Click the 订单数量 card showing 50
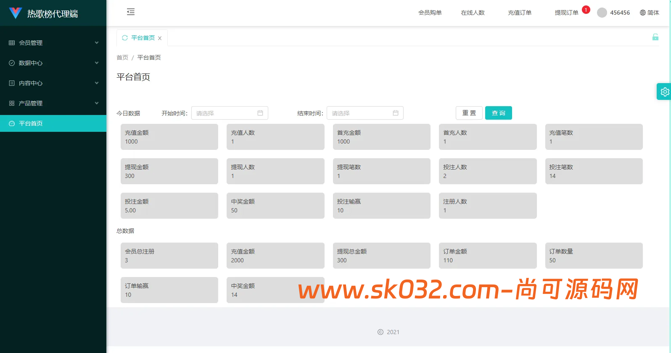 [594, 256]
